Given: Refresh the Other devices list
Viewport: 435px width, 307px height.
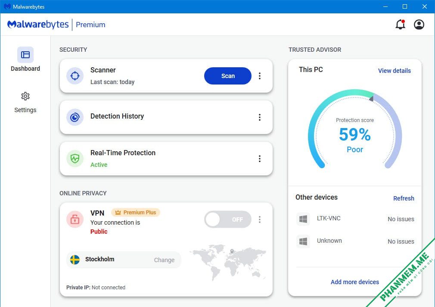Looking at the screenshot, I should coord(404,198).
